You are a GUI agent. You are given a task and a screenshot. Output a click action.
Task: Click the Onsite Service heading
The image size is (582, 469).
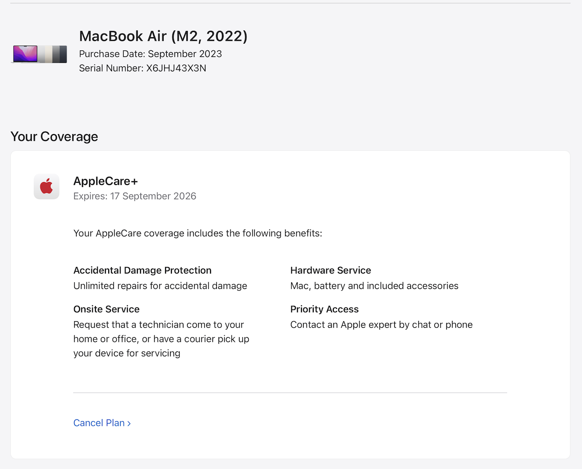pyautogui.click(x=106, y=309)
